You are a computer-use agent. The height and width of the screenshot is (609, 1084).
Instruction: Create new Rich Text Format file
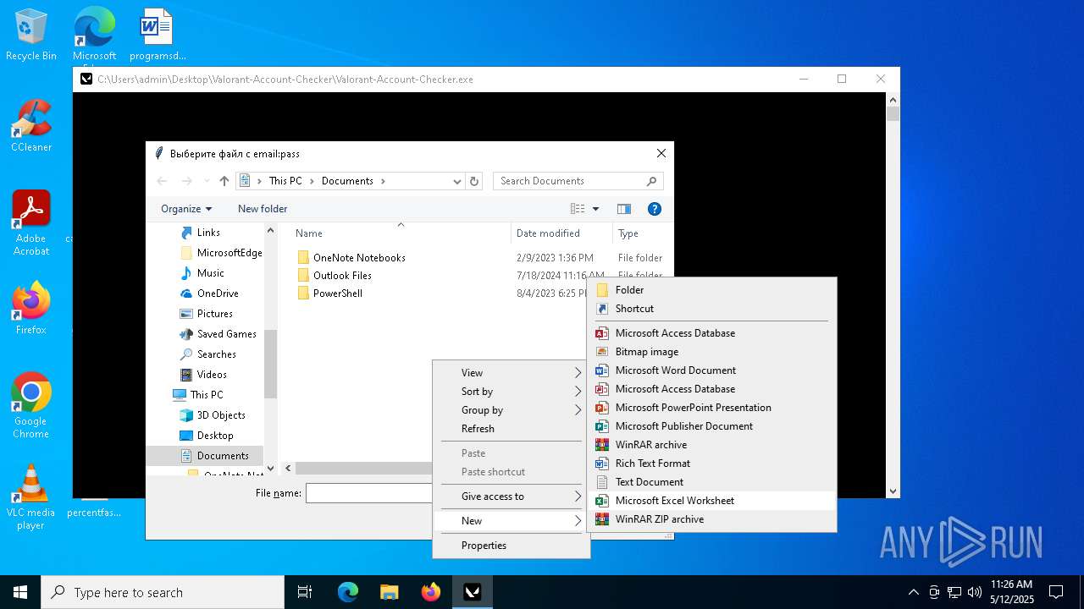pyautogui.click(x=711, y=464)
